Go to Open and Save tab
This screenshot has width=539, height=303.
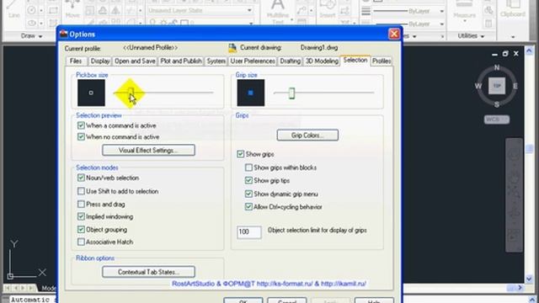point(135,61)
